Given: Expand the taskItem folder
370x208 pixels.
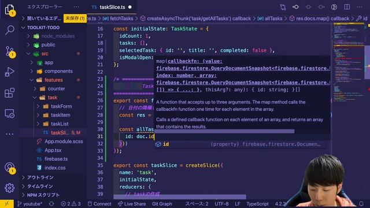Looking at the screenshot, I should pos(60,115).
